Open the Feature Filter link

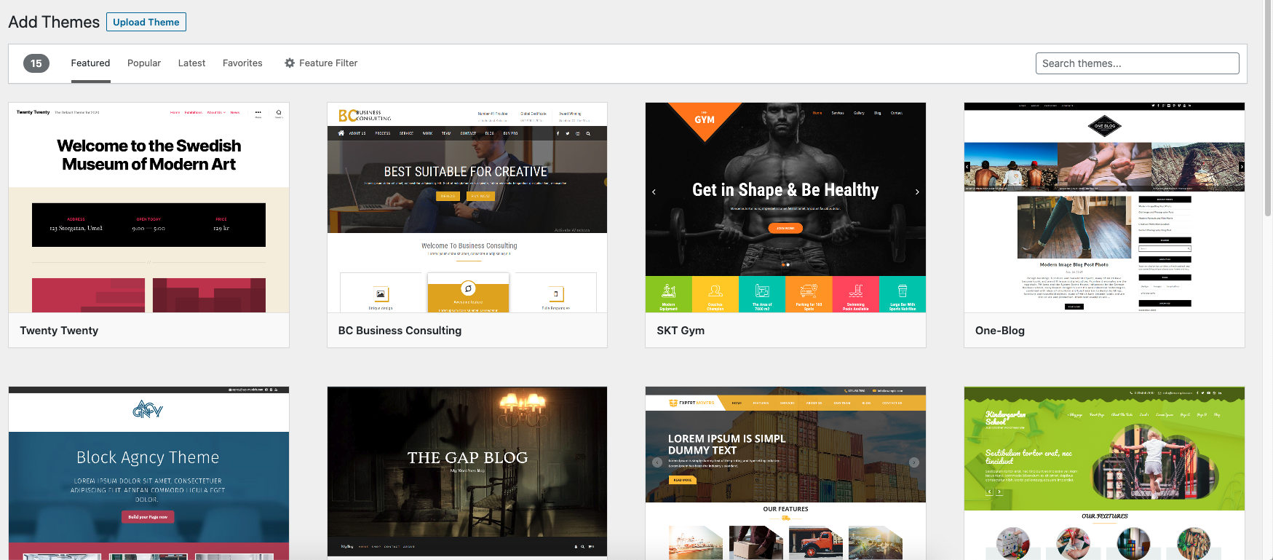[321, 63]
